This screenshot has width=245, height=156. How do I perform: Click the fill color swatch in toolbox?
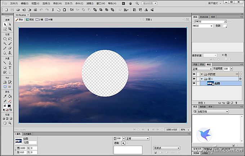tap(9, 106)
